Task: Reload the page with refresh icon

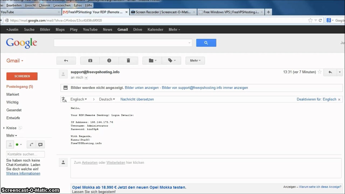Action: click(x=320, y=20)
